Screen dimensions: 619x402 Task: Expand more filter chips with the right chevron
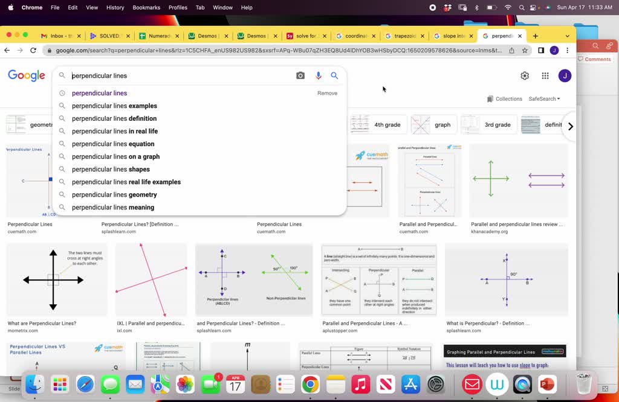pyautogui.click(x=570, y=126)
